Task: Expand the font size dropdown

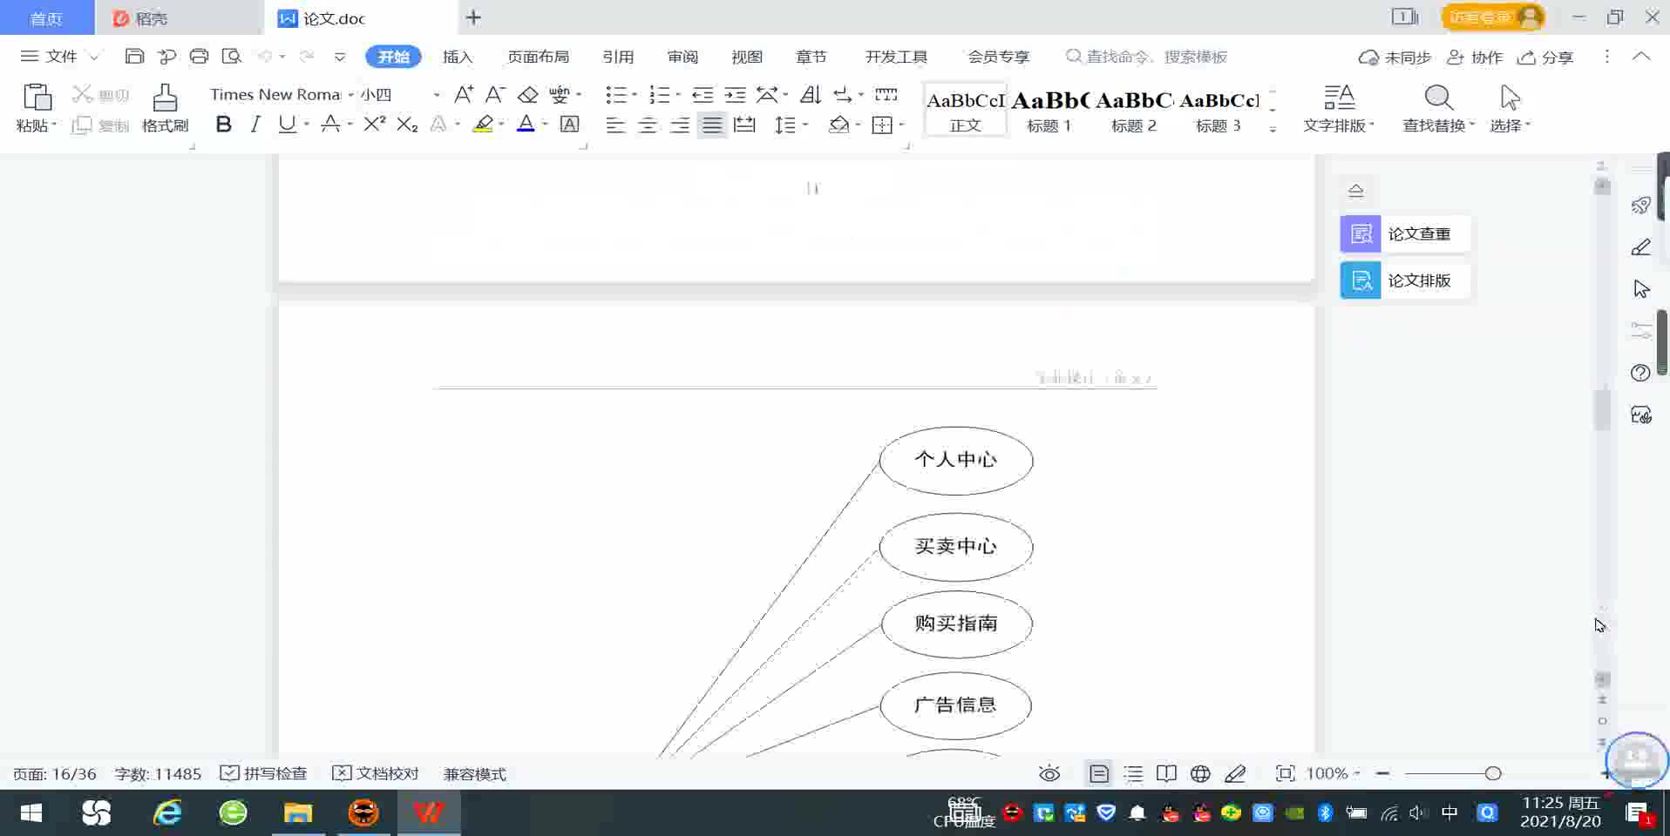Action: 437,95
